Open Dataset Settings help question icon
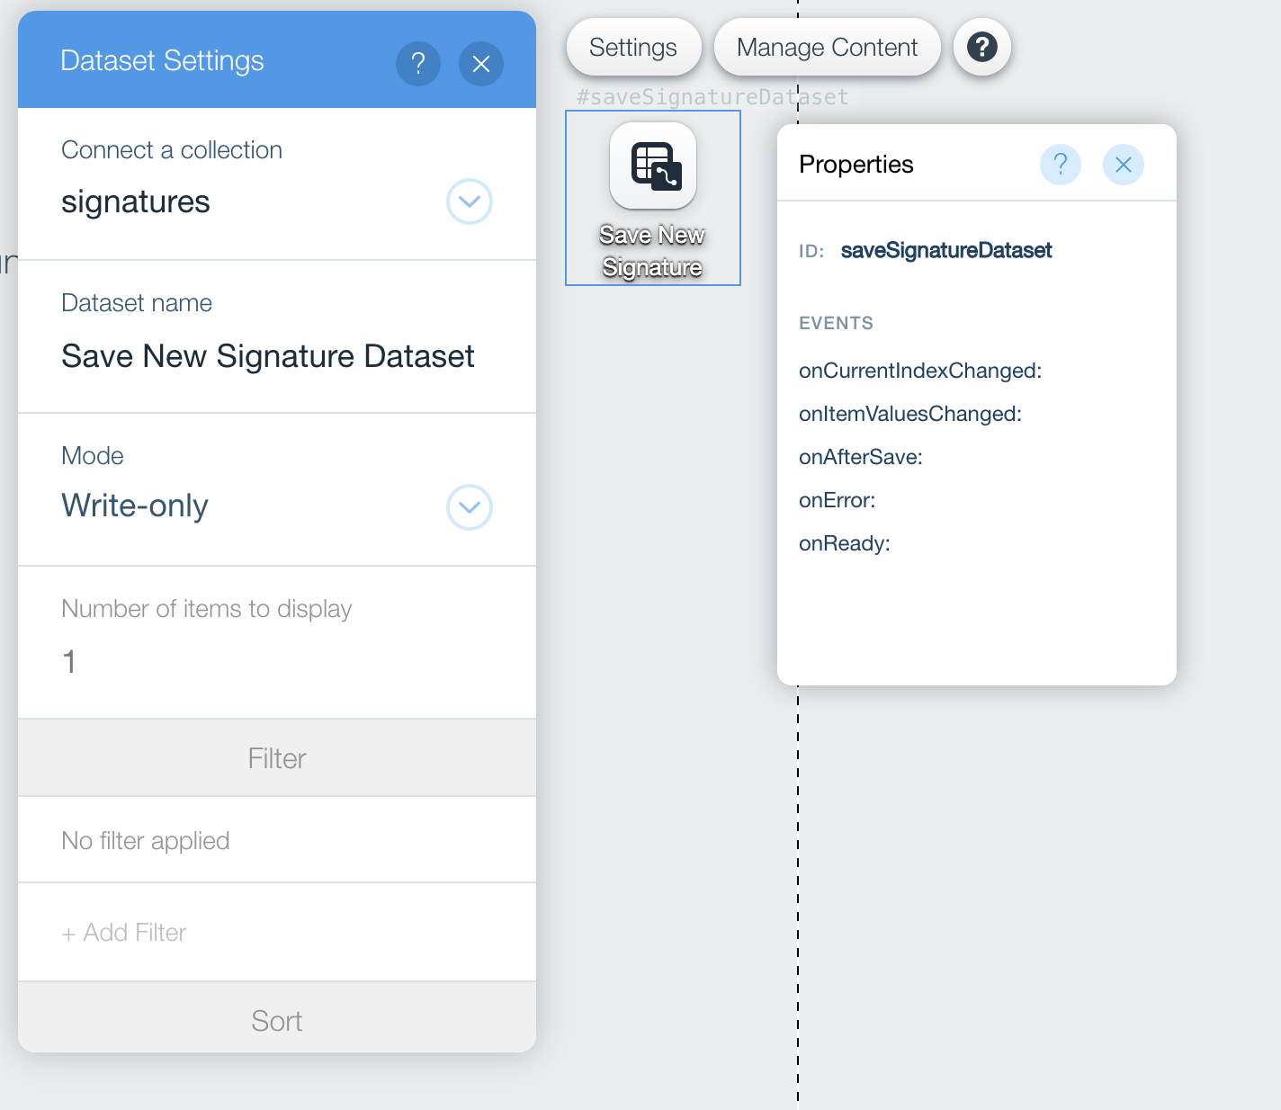Screen dimensions: 1281x1110 (x=418, y=64)
